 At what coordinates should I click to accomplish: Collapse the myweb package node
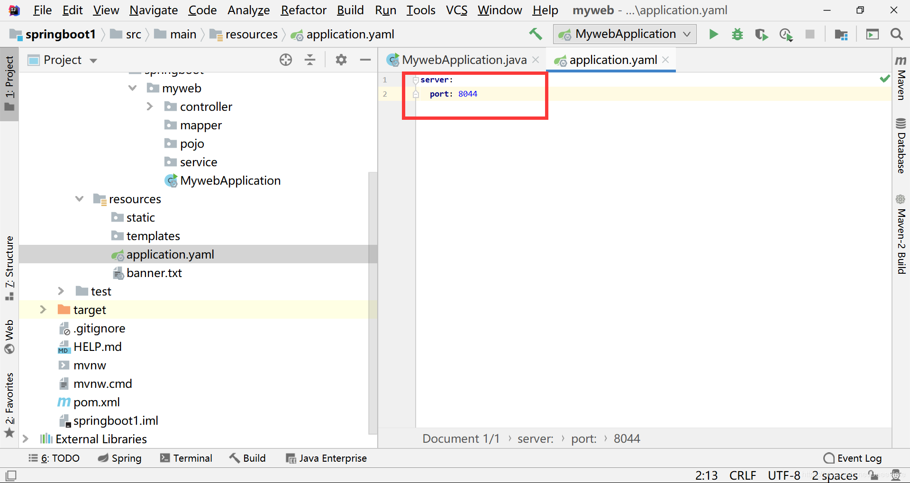click(x=133, y=88)
